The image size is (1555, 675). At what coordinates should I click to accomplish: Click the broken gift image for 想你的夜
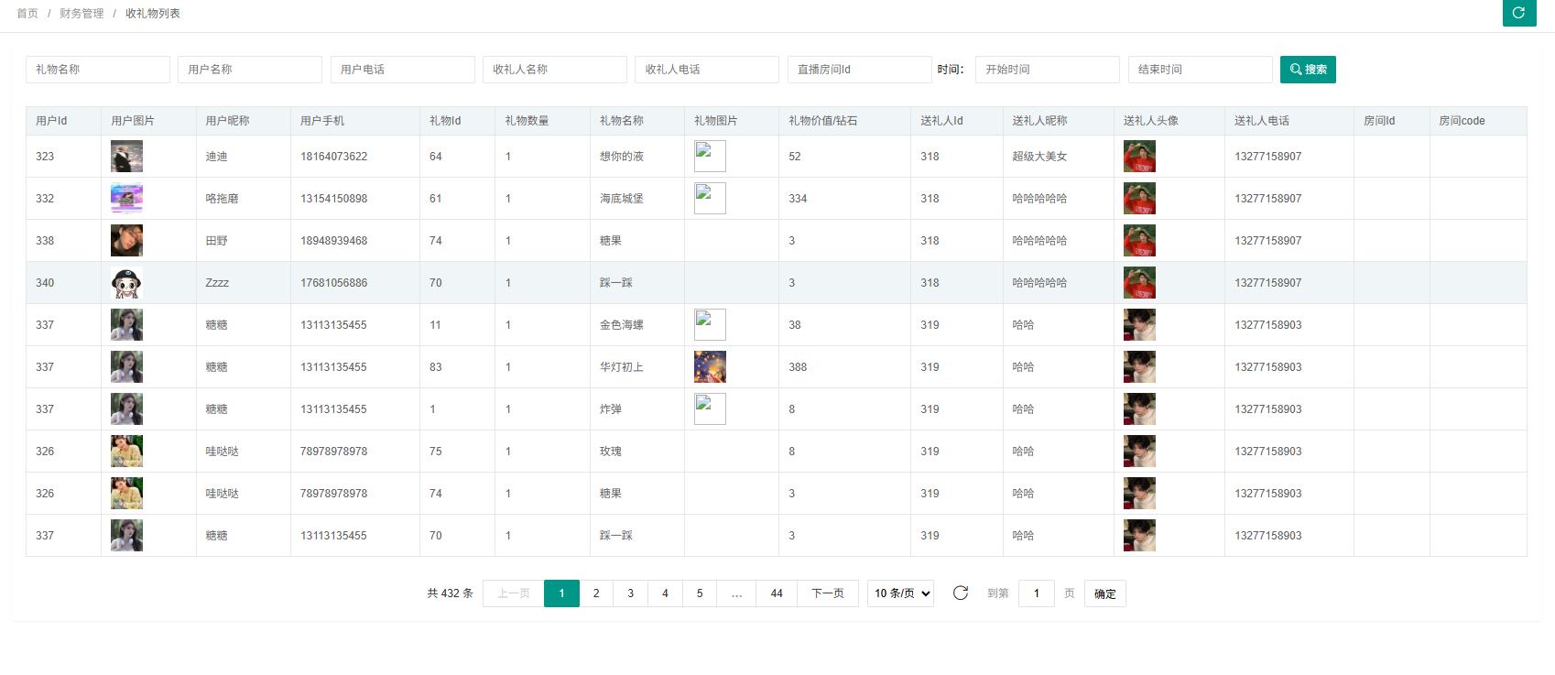tap(710, 157)
